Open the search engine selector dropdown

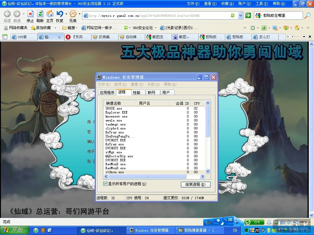click(x=258, y=15)
